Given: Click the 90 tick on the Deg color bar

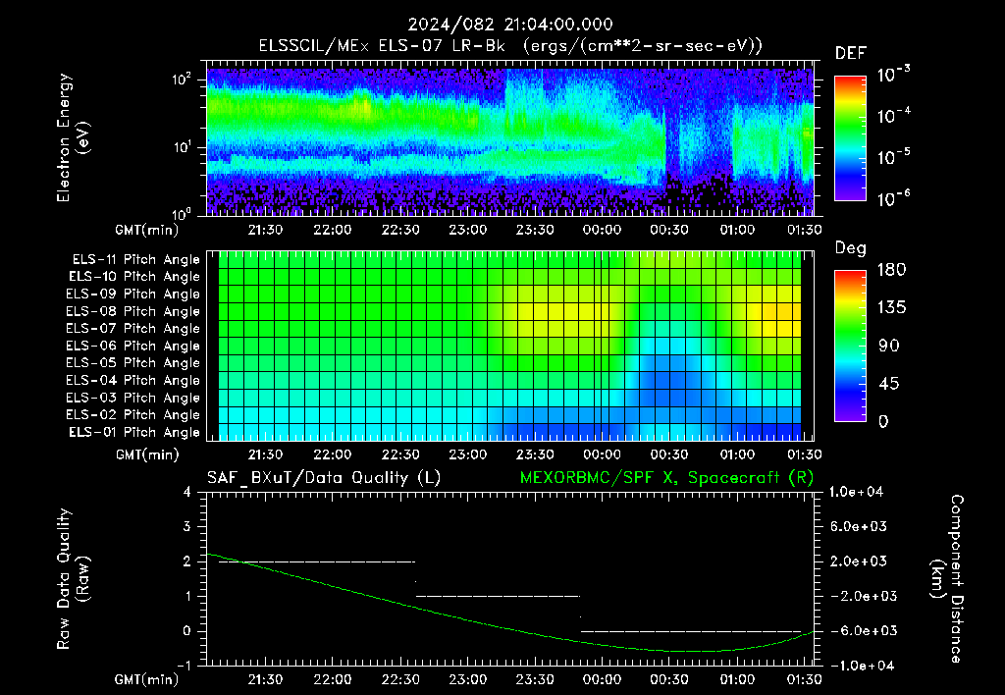Looking at the screenshot, I should (889, 346).
